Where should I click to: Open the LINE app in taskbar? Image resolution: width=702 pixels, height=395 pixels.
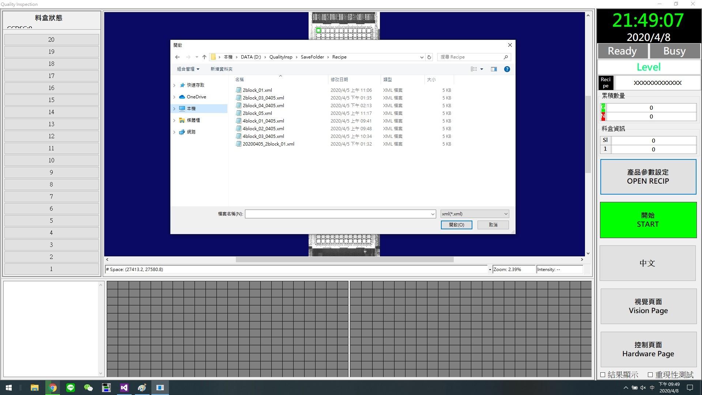pyautogui.click(x=71, y=388)
